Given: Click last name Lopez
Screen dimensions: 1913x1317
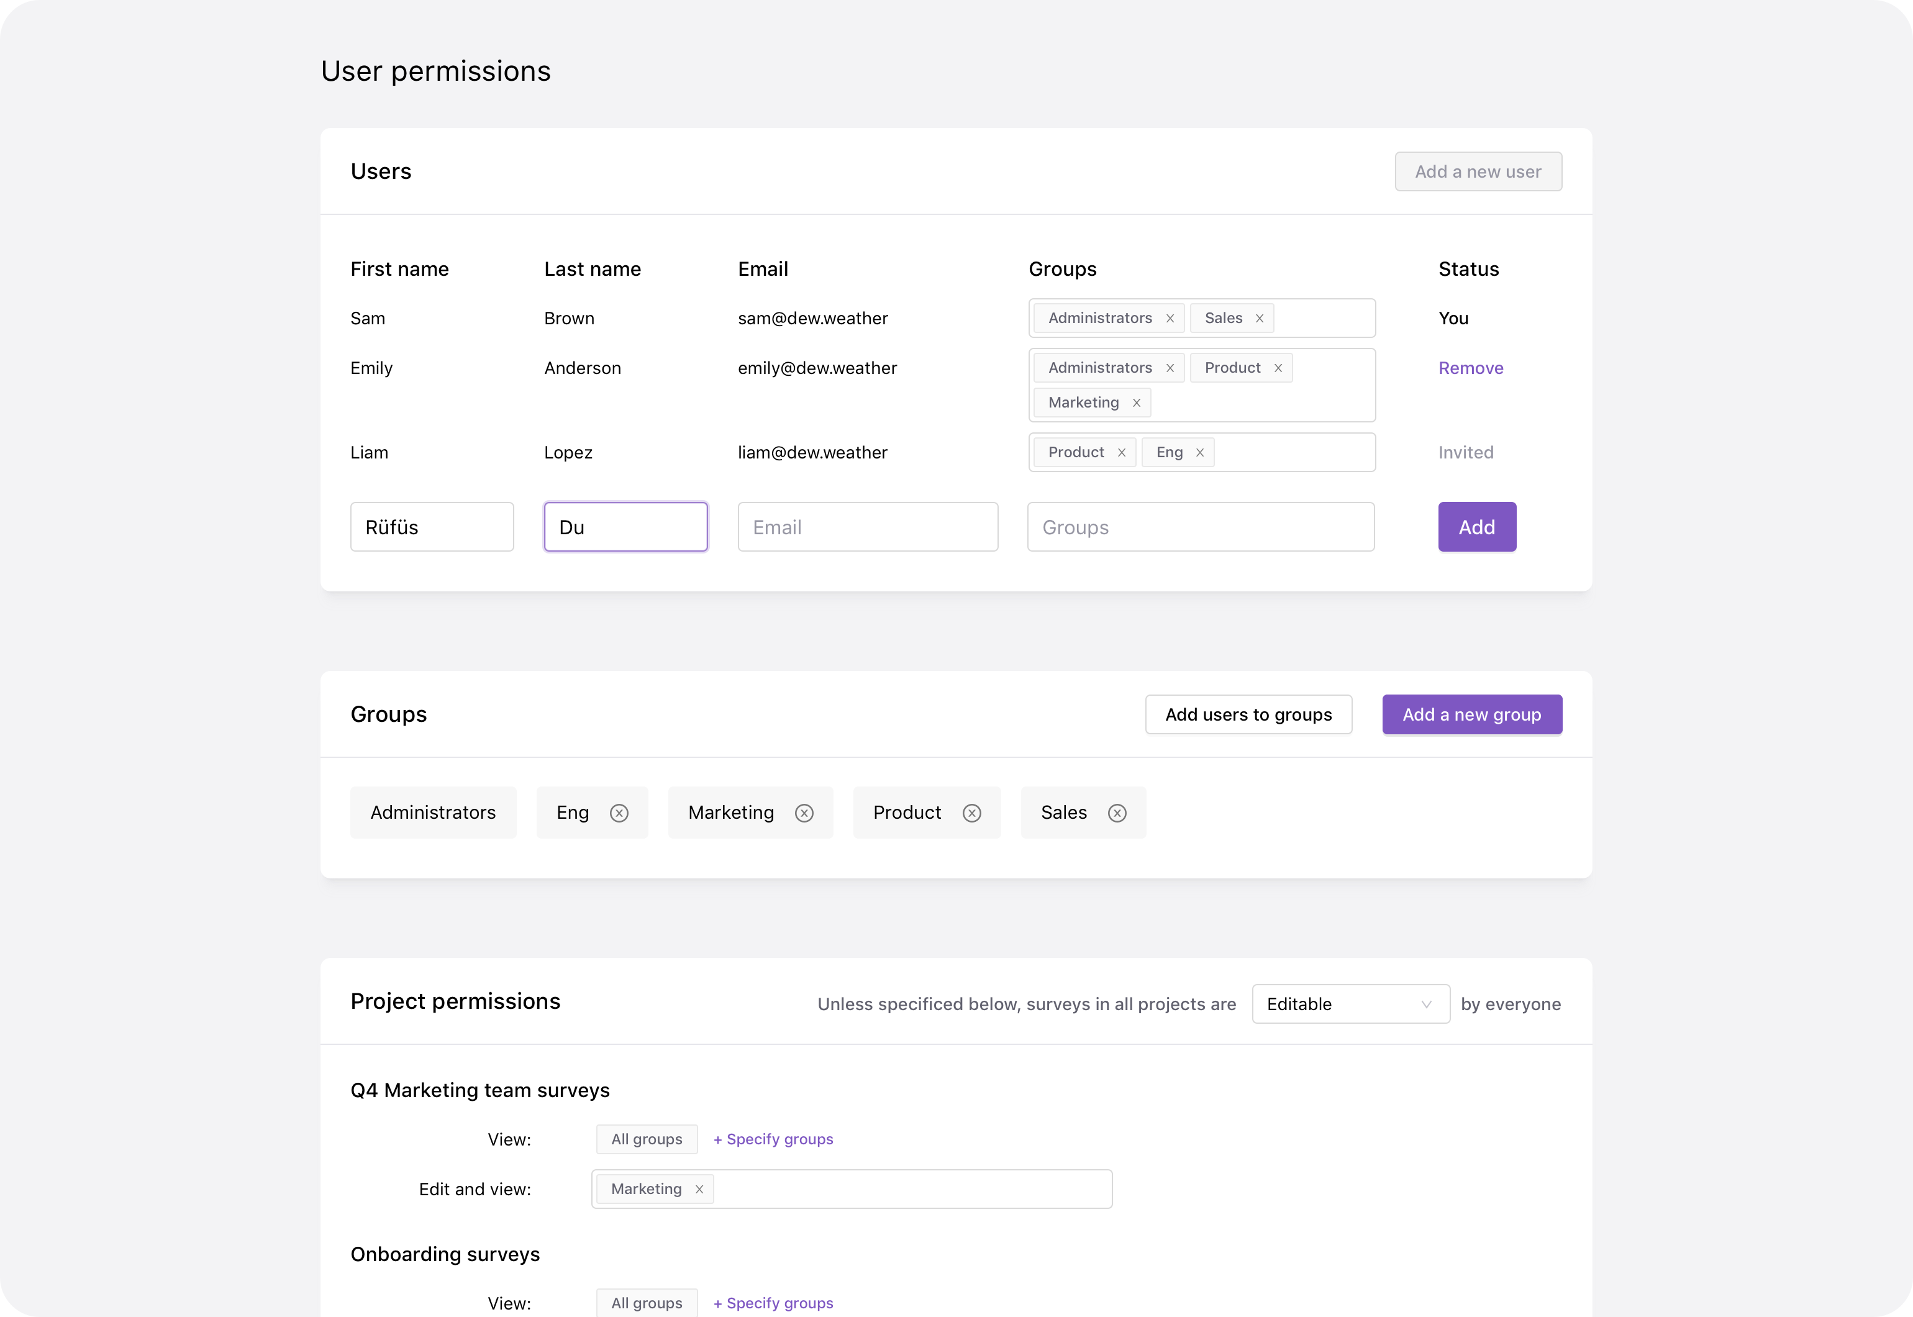Looking at the screenshot, I should click(568, 452).
